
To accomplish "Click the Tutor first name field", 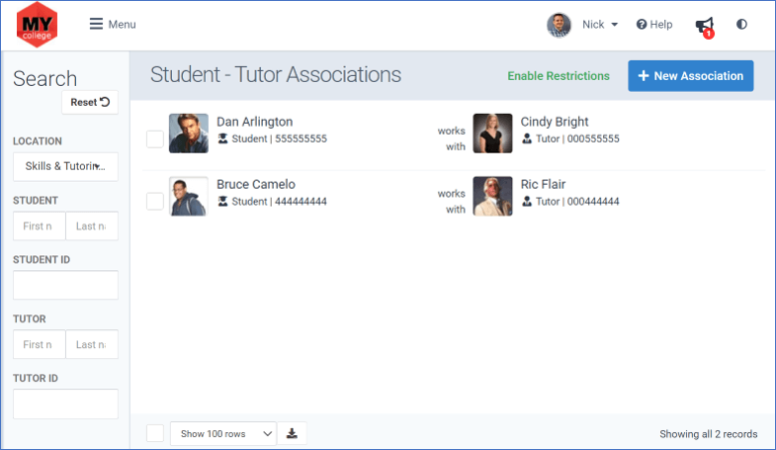I will 40,344.
